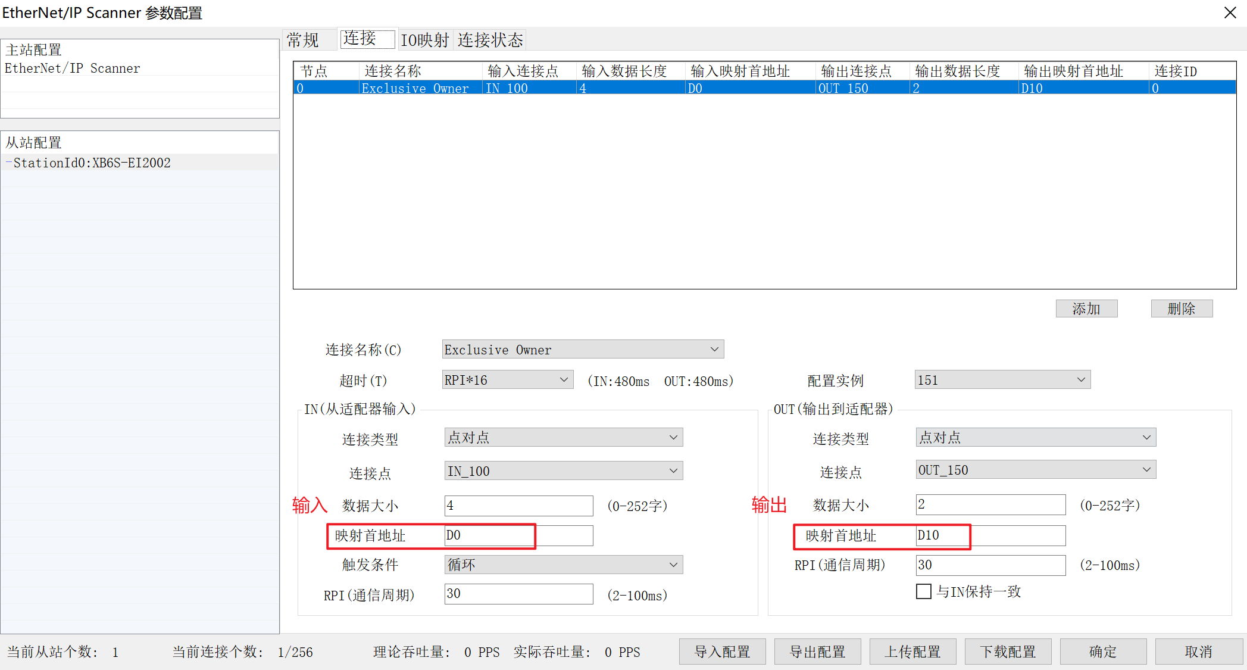Click the 上传配置 button
Viewport: 1247px width, 670px height.
tap(912, 652)
